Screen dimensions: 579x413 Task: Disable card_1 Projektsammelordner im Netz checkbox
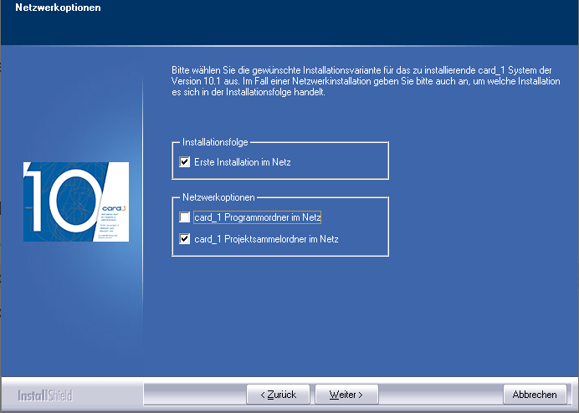[185, 239]
